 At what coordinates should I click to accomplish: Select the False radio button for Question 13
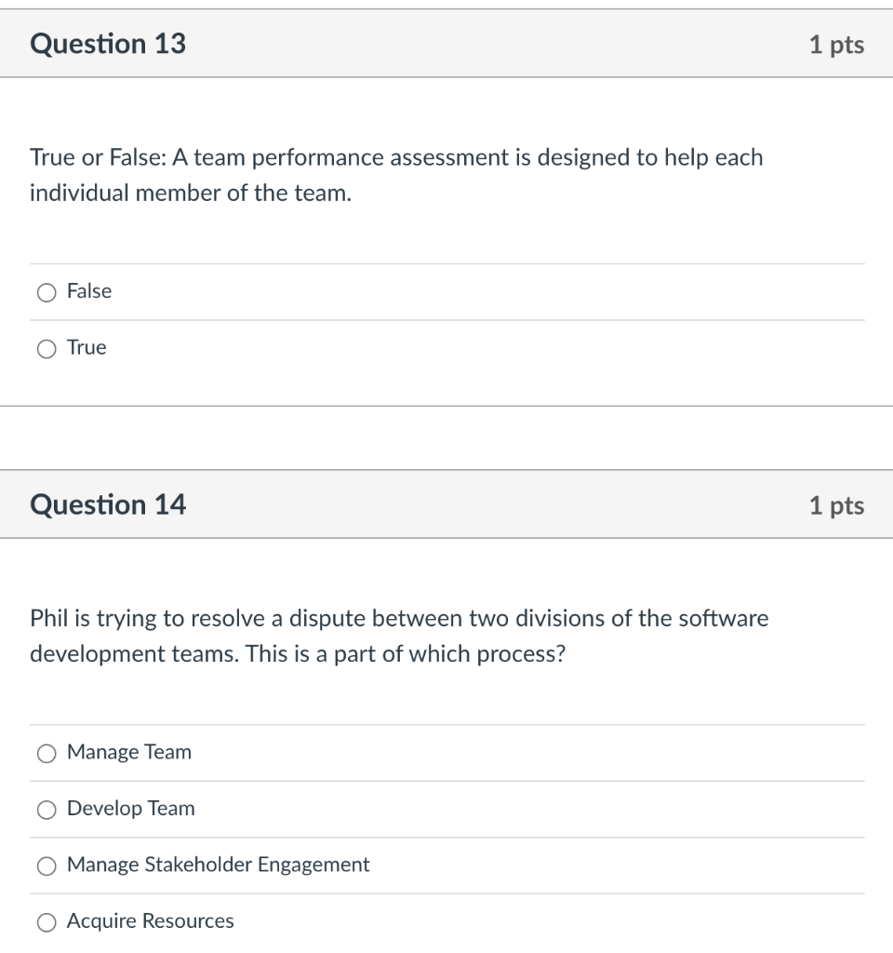[46, 291]
